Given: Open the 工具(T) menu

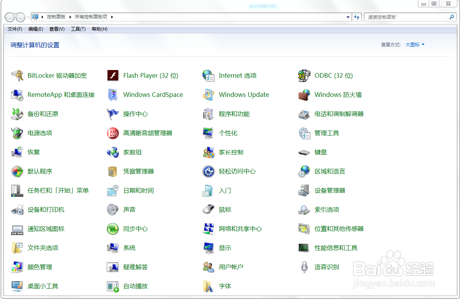Looking at the screenshot, I should 78,29.
